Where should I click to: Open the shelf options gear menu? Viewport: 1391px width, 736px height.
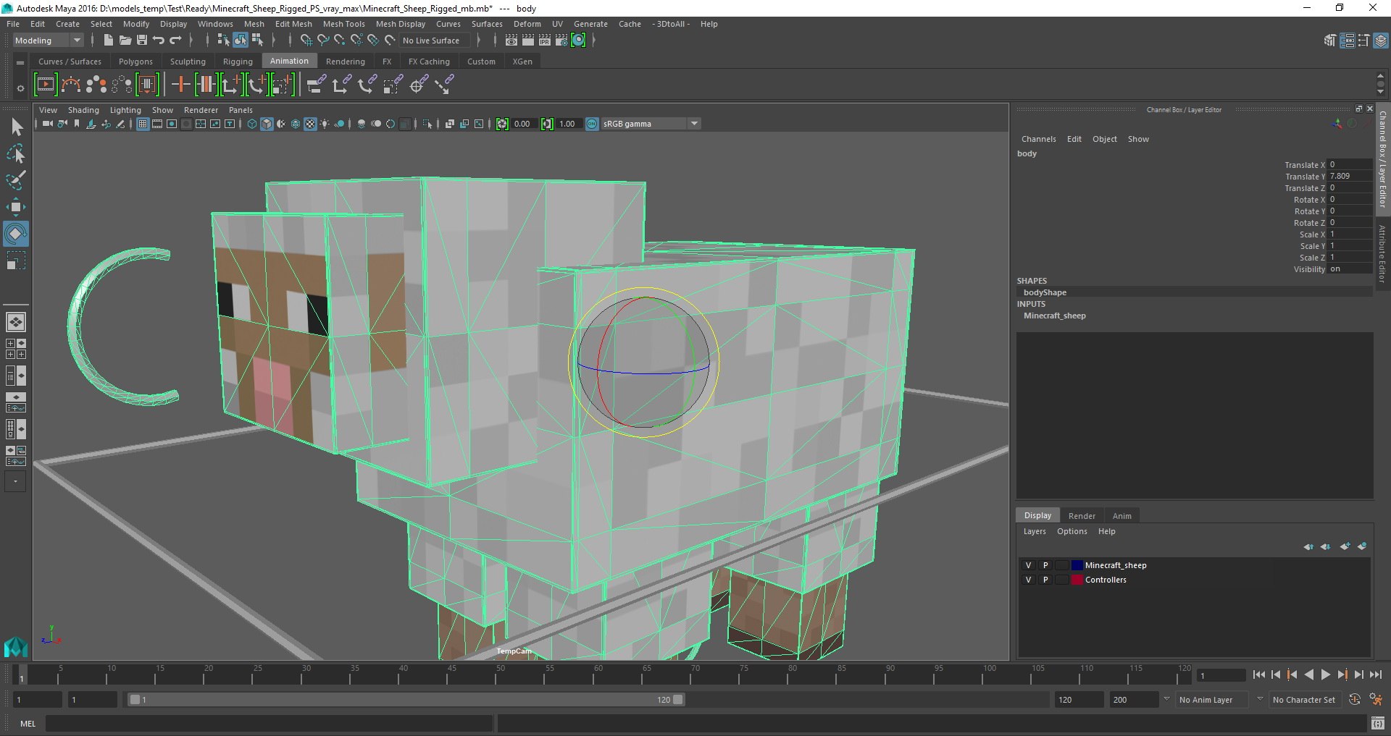tap(20, 88)
